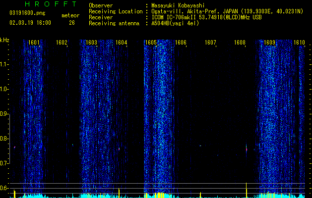Viewport: 312px width, 198px height.
Task: Click the 1602 time marker
Action: point(62,43)
